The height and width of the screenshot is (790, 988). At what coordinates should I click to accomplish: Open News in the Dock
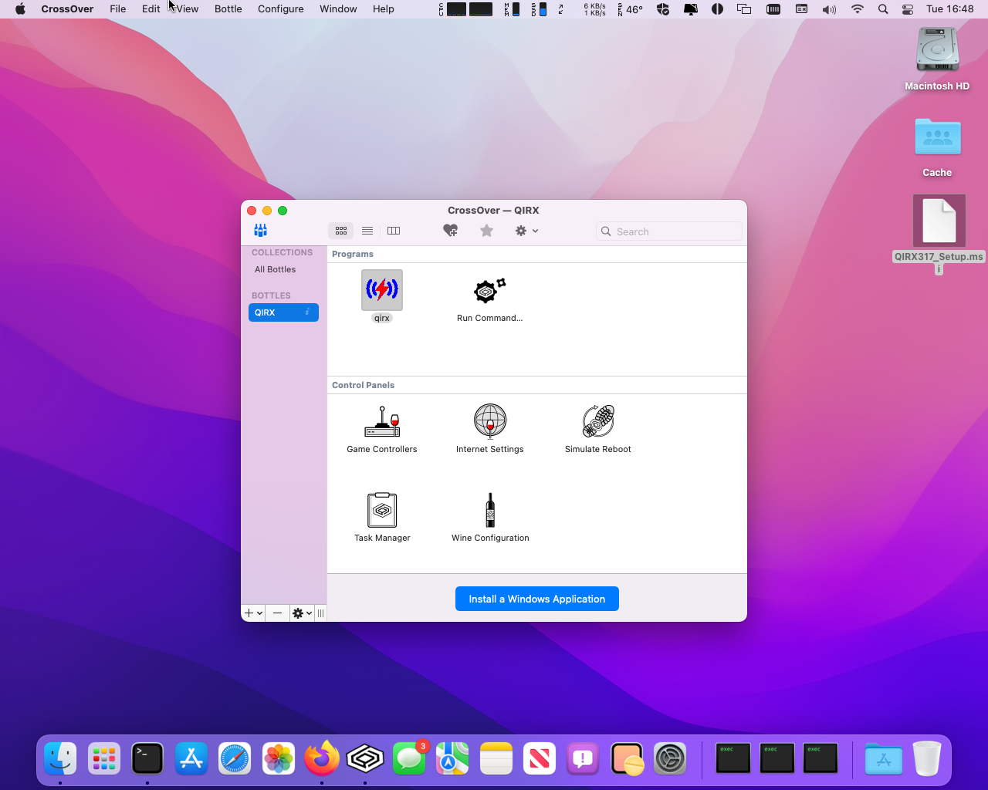coord(540,759)
